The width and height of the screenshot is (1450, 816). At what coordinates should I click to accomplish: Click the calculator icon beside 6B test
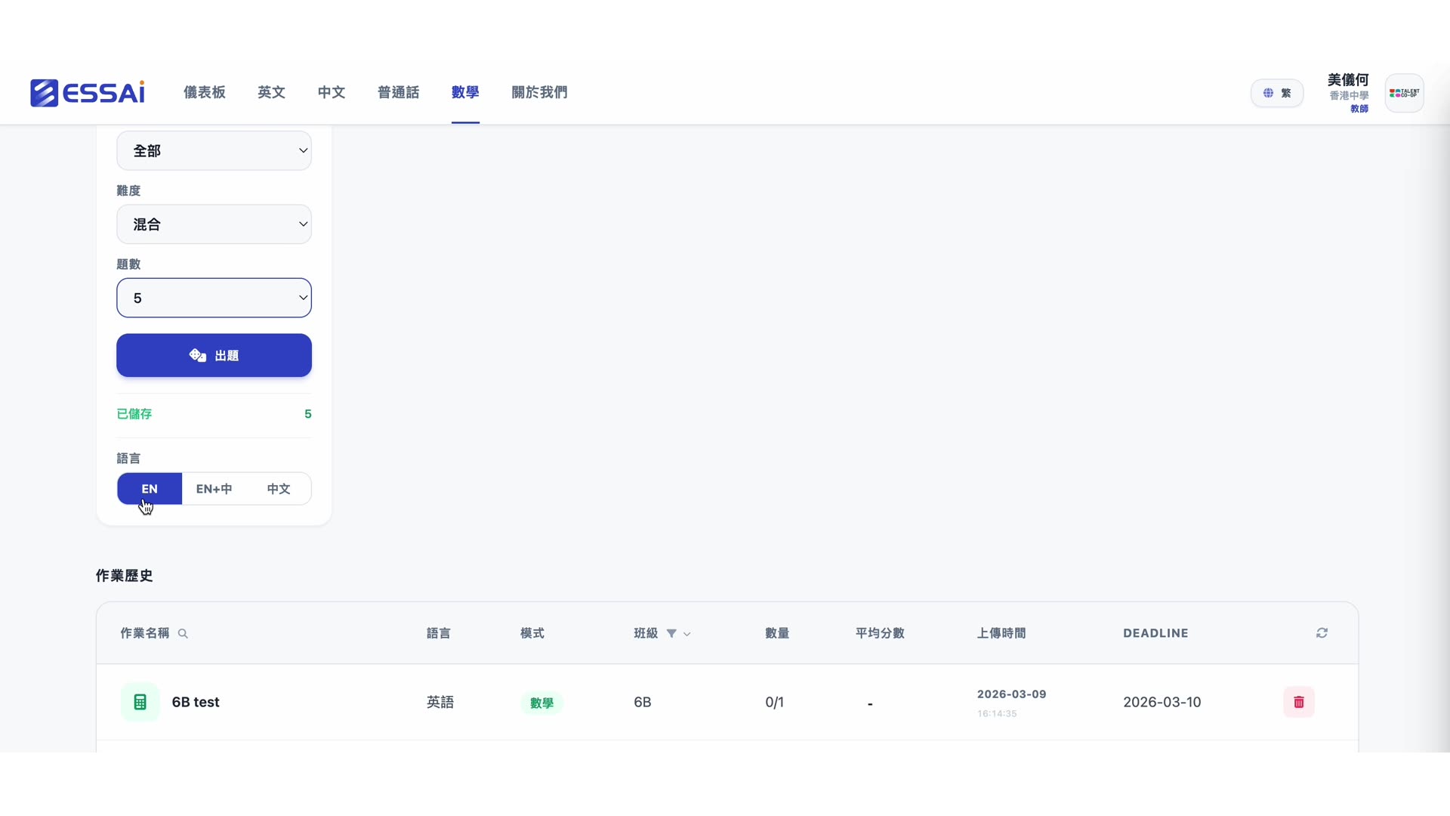pyautogui.click(x=140, y=701)
